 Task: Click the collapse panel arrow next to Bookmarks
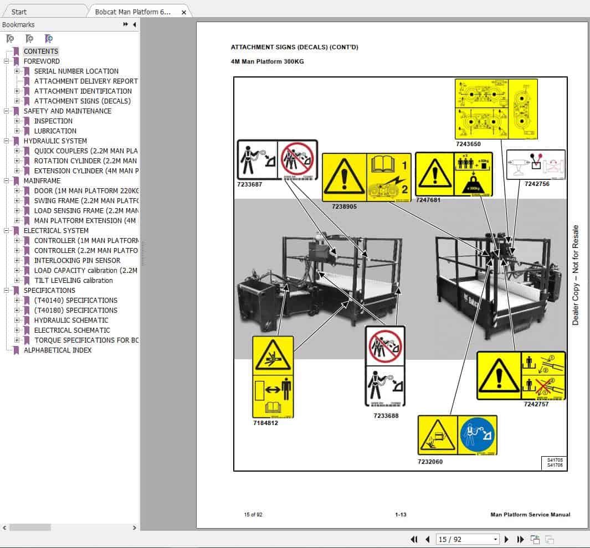tap(135, 24)
